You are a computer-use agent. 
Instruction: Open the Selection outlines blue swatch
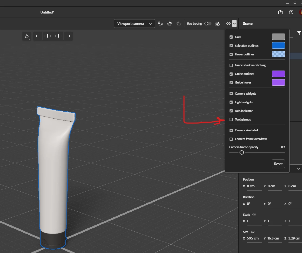point(278,45)
